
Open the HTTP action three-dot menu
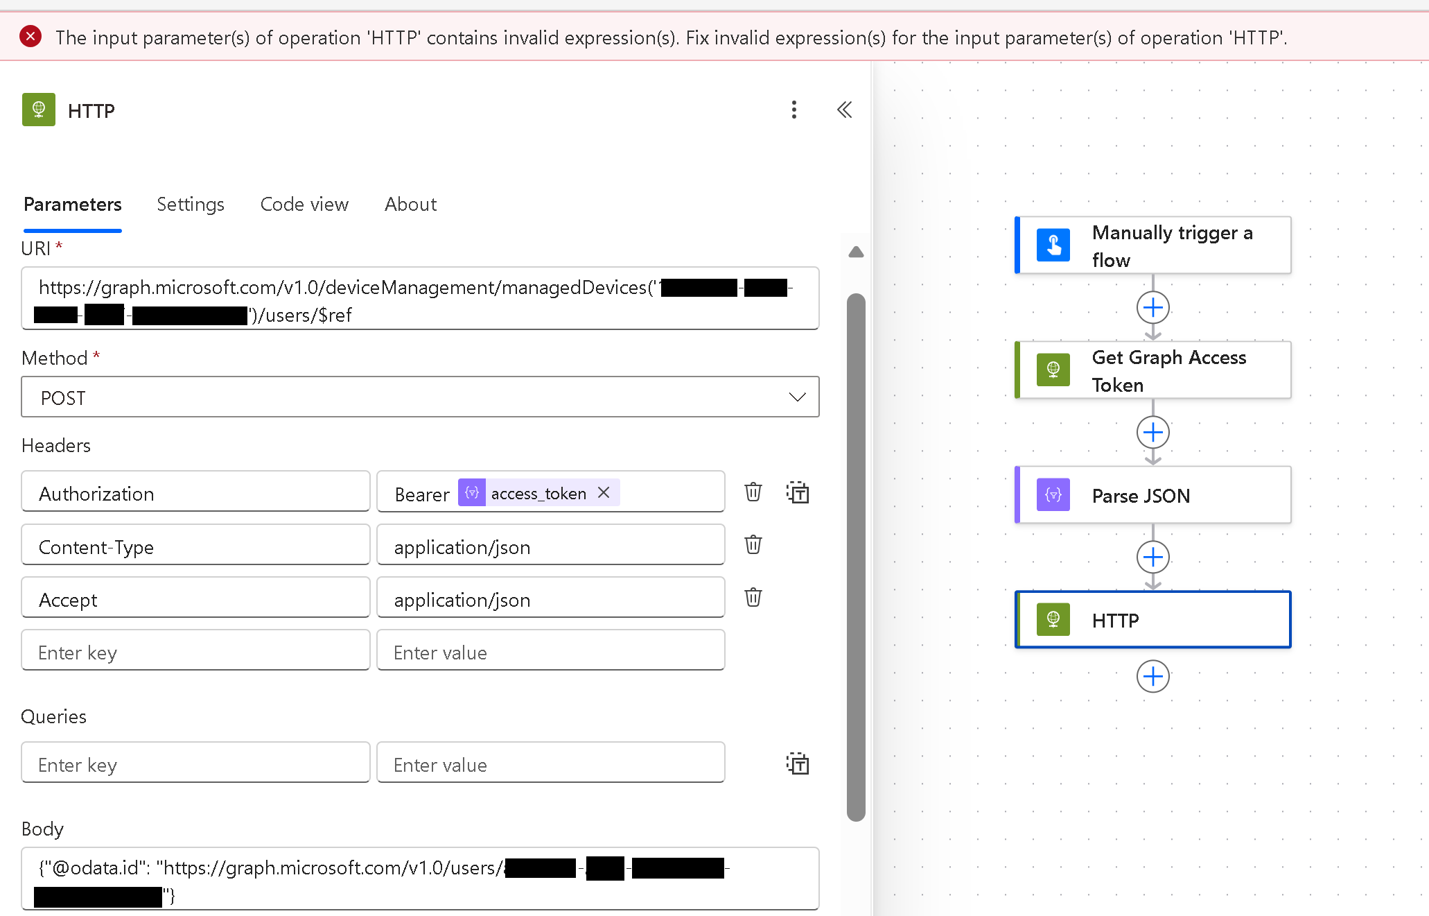(794, 110)
